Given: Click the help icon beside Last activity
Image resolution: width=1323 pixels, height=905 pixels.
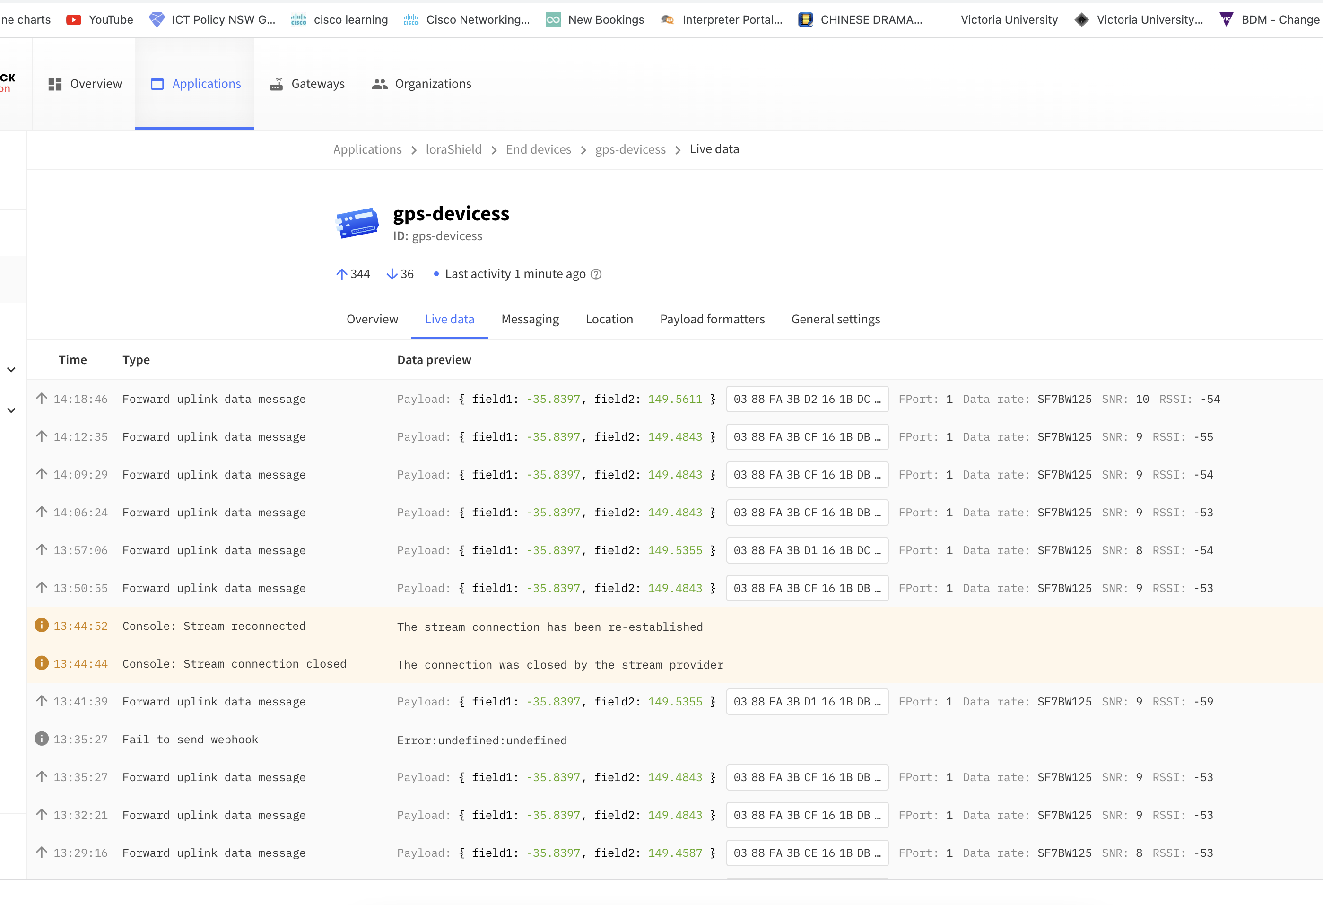Looking at the screenshot, I should coord(596,274).
